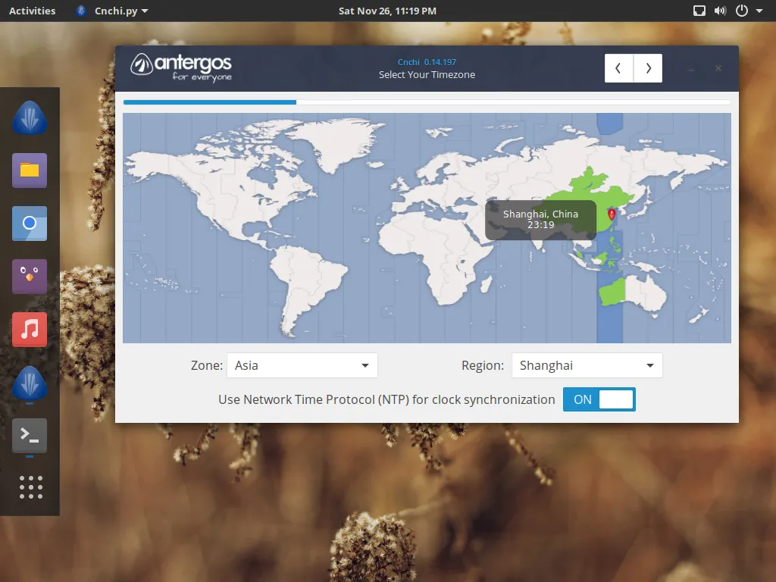Toggle the NTP clock synchronization switch
Screen dimensions: 776x582
click(x=599, y=399)
